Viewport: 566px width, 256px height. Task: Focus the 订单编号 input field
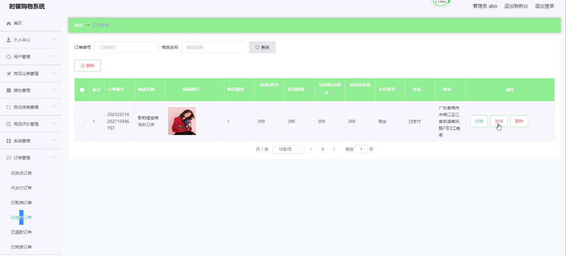click(x=127, y=47)
